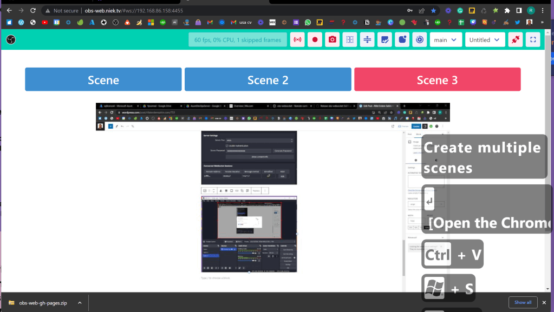This screenshot has width=554, height=312.
Task: Open the OBS logo bookmark in the bookmarks bar
Action: click(115, 22)
